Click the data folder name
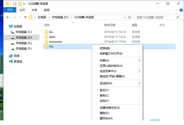Viewport: 184px width, 125px height. tap(52, 37)
